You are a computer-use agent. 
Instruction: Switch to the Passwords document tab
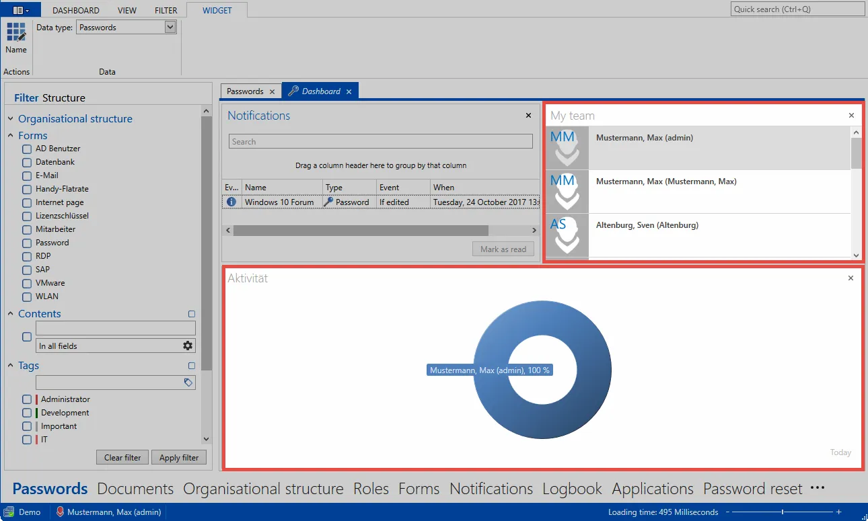click(x=245, y=91)
